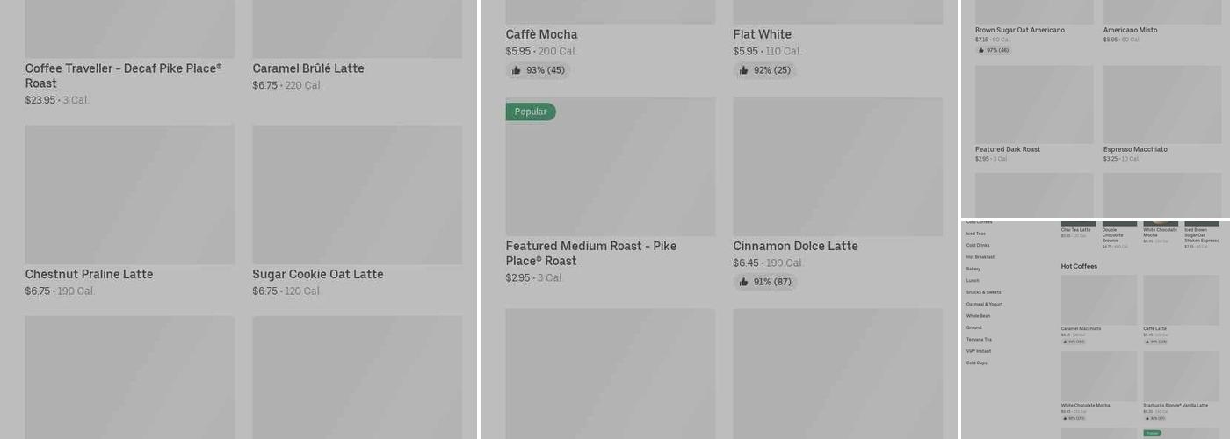Click the thumbs-up rating under Caramel Macchiato
Image resolution: width=1230 pixels, height=439 pixels.
(x=1073, y=342)
